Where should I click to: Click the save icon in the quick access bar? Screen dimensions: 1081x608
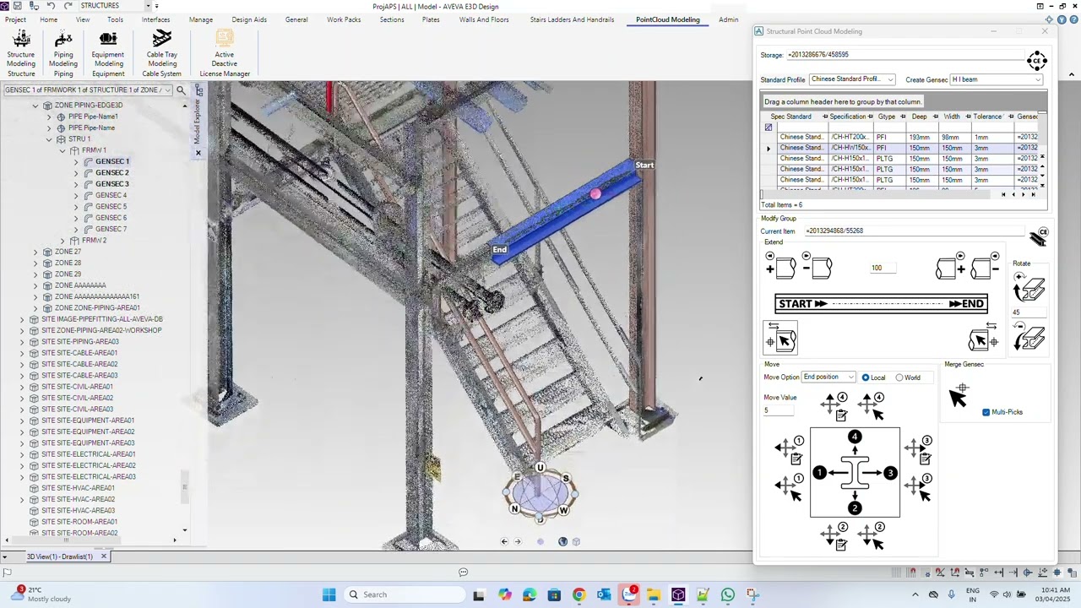pyautogui.click(x=17, y=6)
